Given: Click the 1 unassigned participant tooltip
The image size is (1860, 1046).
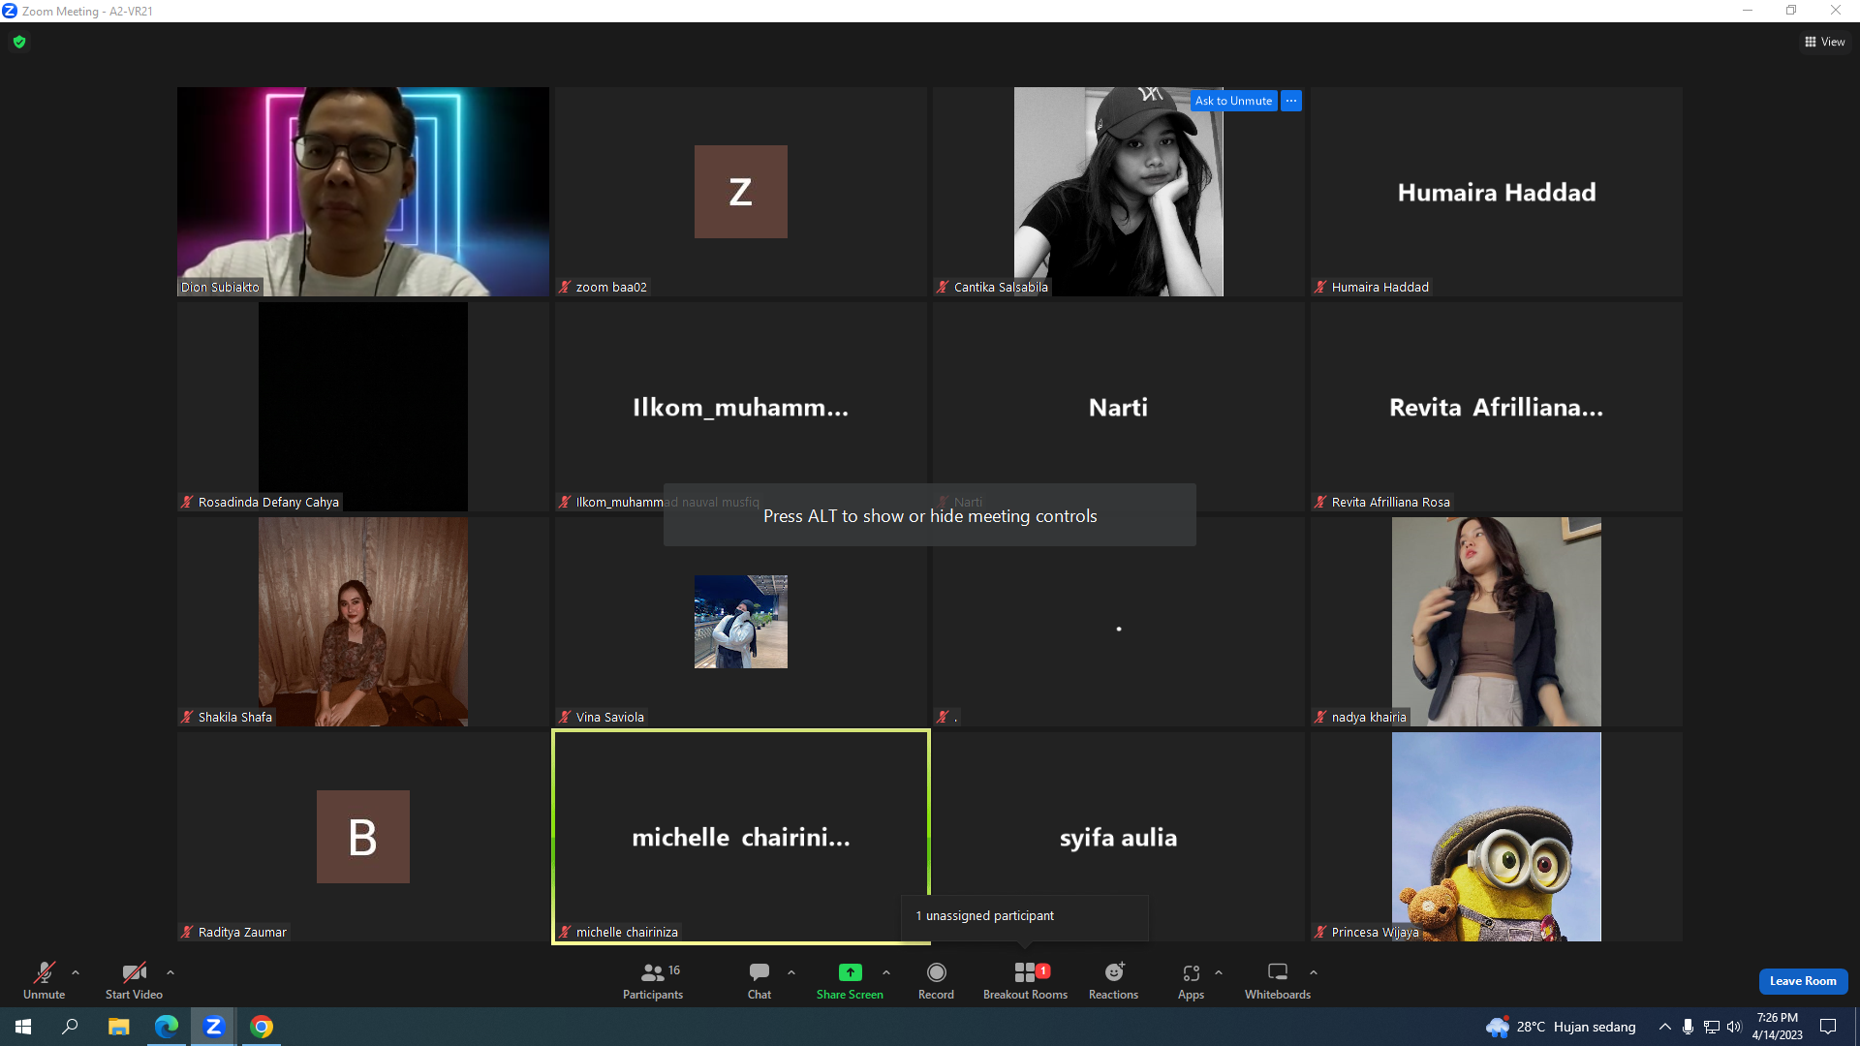Looking at the screenshot, I should click(1025, 916).
